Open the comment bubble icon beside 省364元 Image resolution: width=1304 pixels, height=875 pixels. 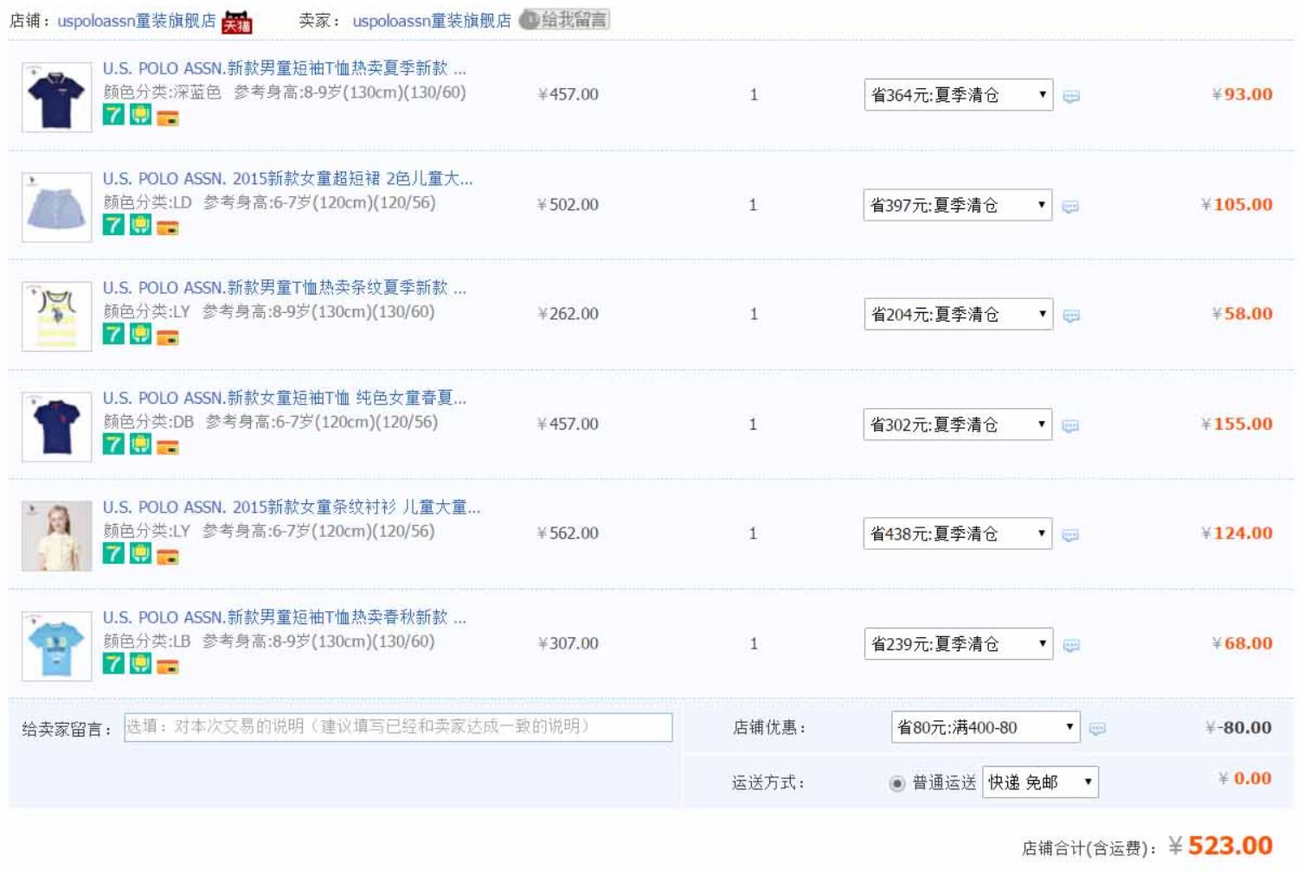pyautogui.click(x=1071, y=96)
